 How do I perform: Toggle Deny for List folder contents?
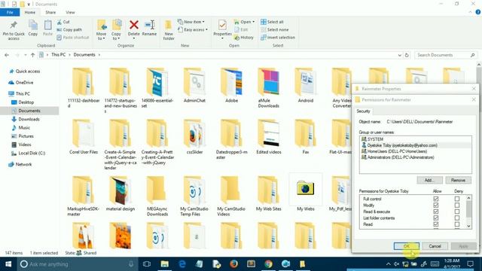pos(457,218)
